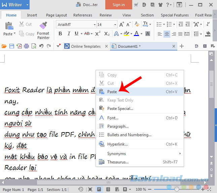Select Web Layout view in status bar
Image resolution: width=217 pixels, height=193 pixels.
click(x=117, y=189)
